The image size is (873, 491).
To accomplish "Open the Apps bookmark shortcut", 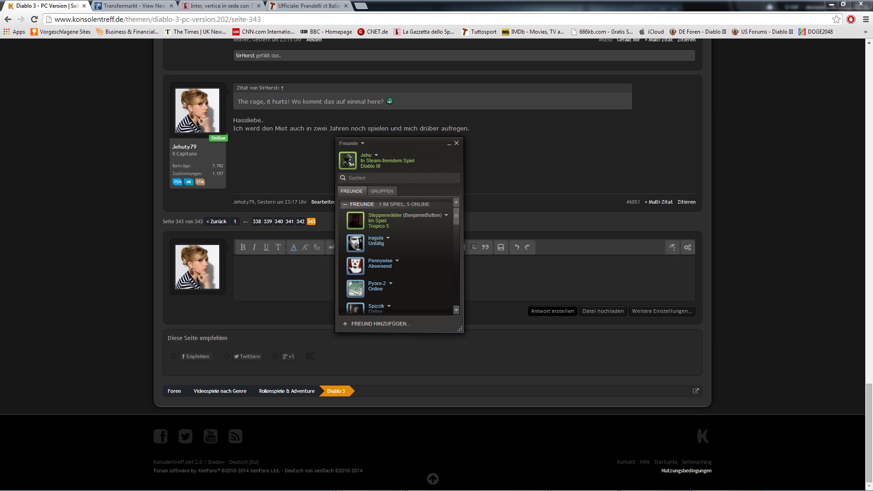I will click(x=14, y=31).
